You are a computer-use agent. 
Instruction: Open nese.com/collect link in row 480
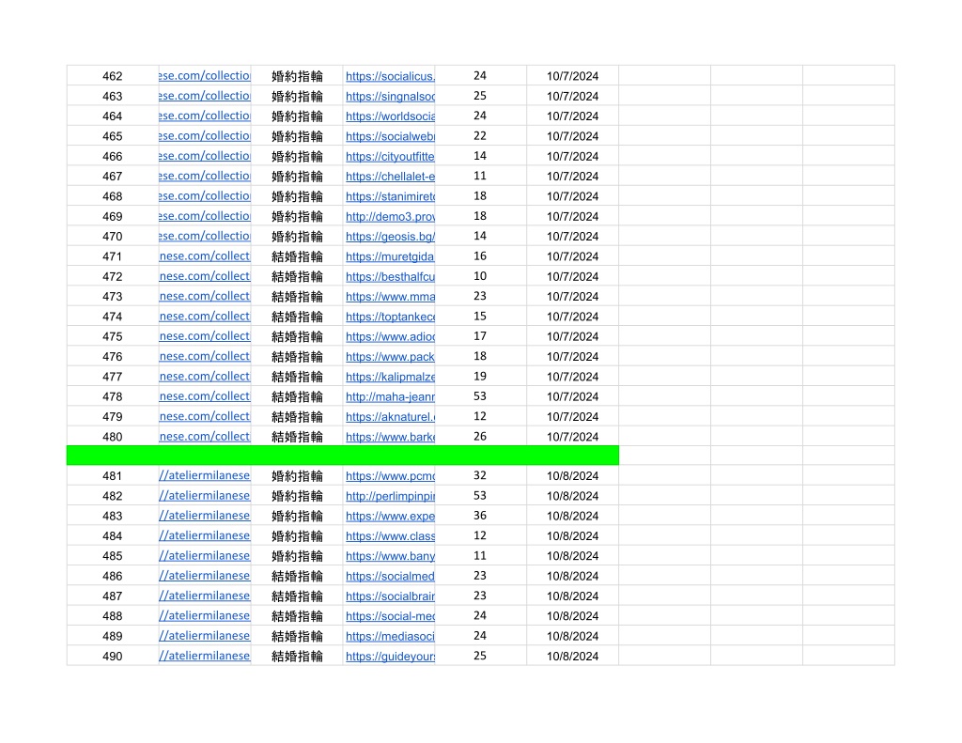coord(205,436)
